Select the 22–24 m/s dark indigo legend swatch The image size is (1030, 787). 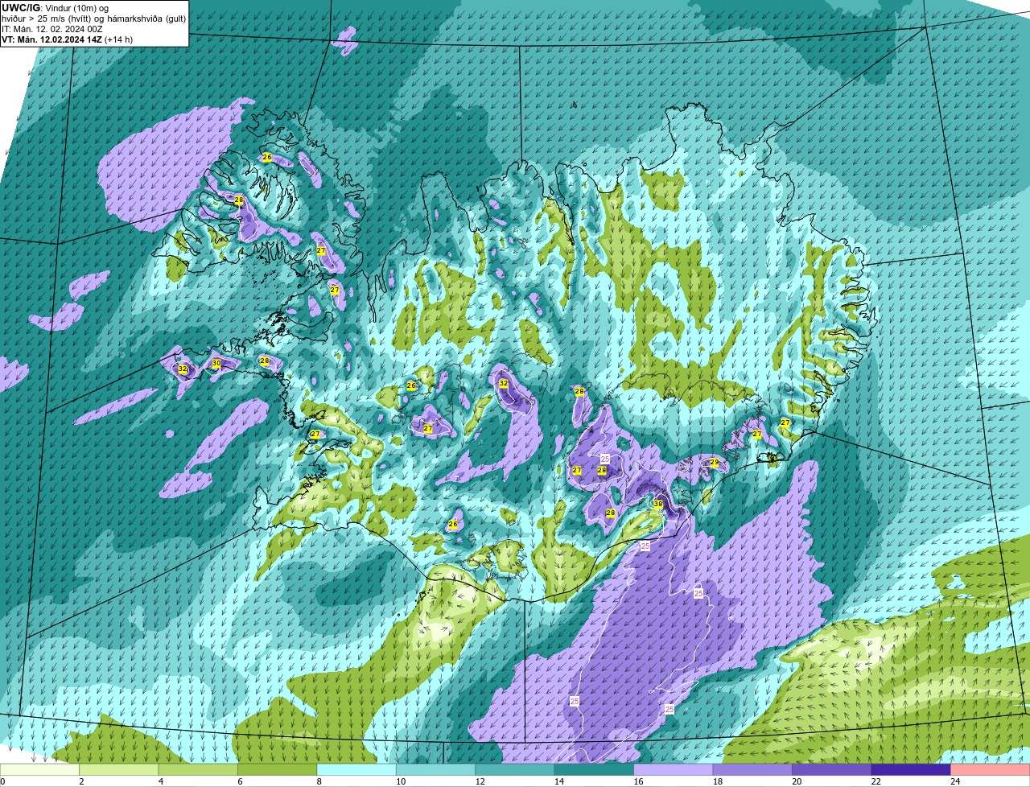tap(911, 769)
